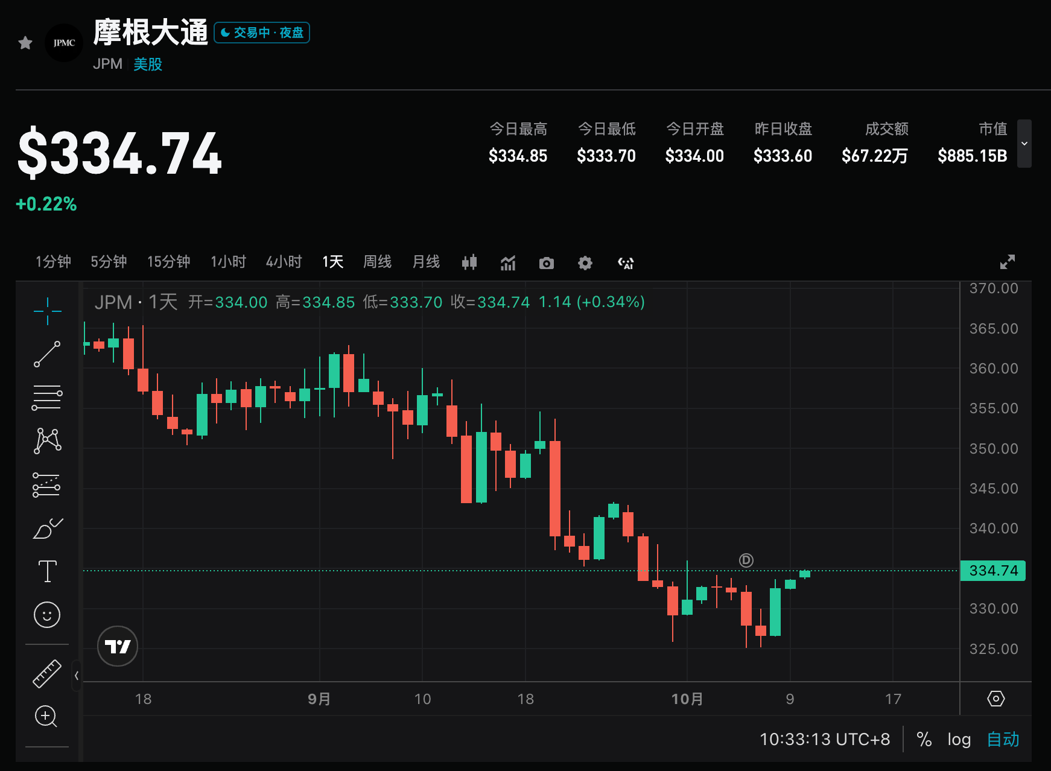
Task: Toggle the favorite star for JPM
Action: (25, 43)
